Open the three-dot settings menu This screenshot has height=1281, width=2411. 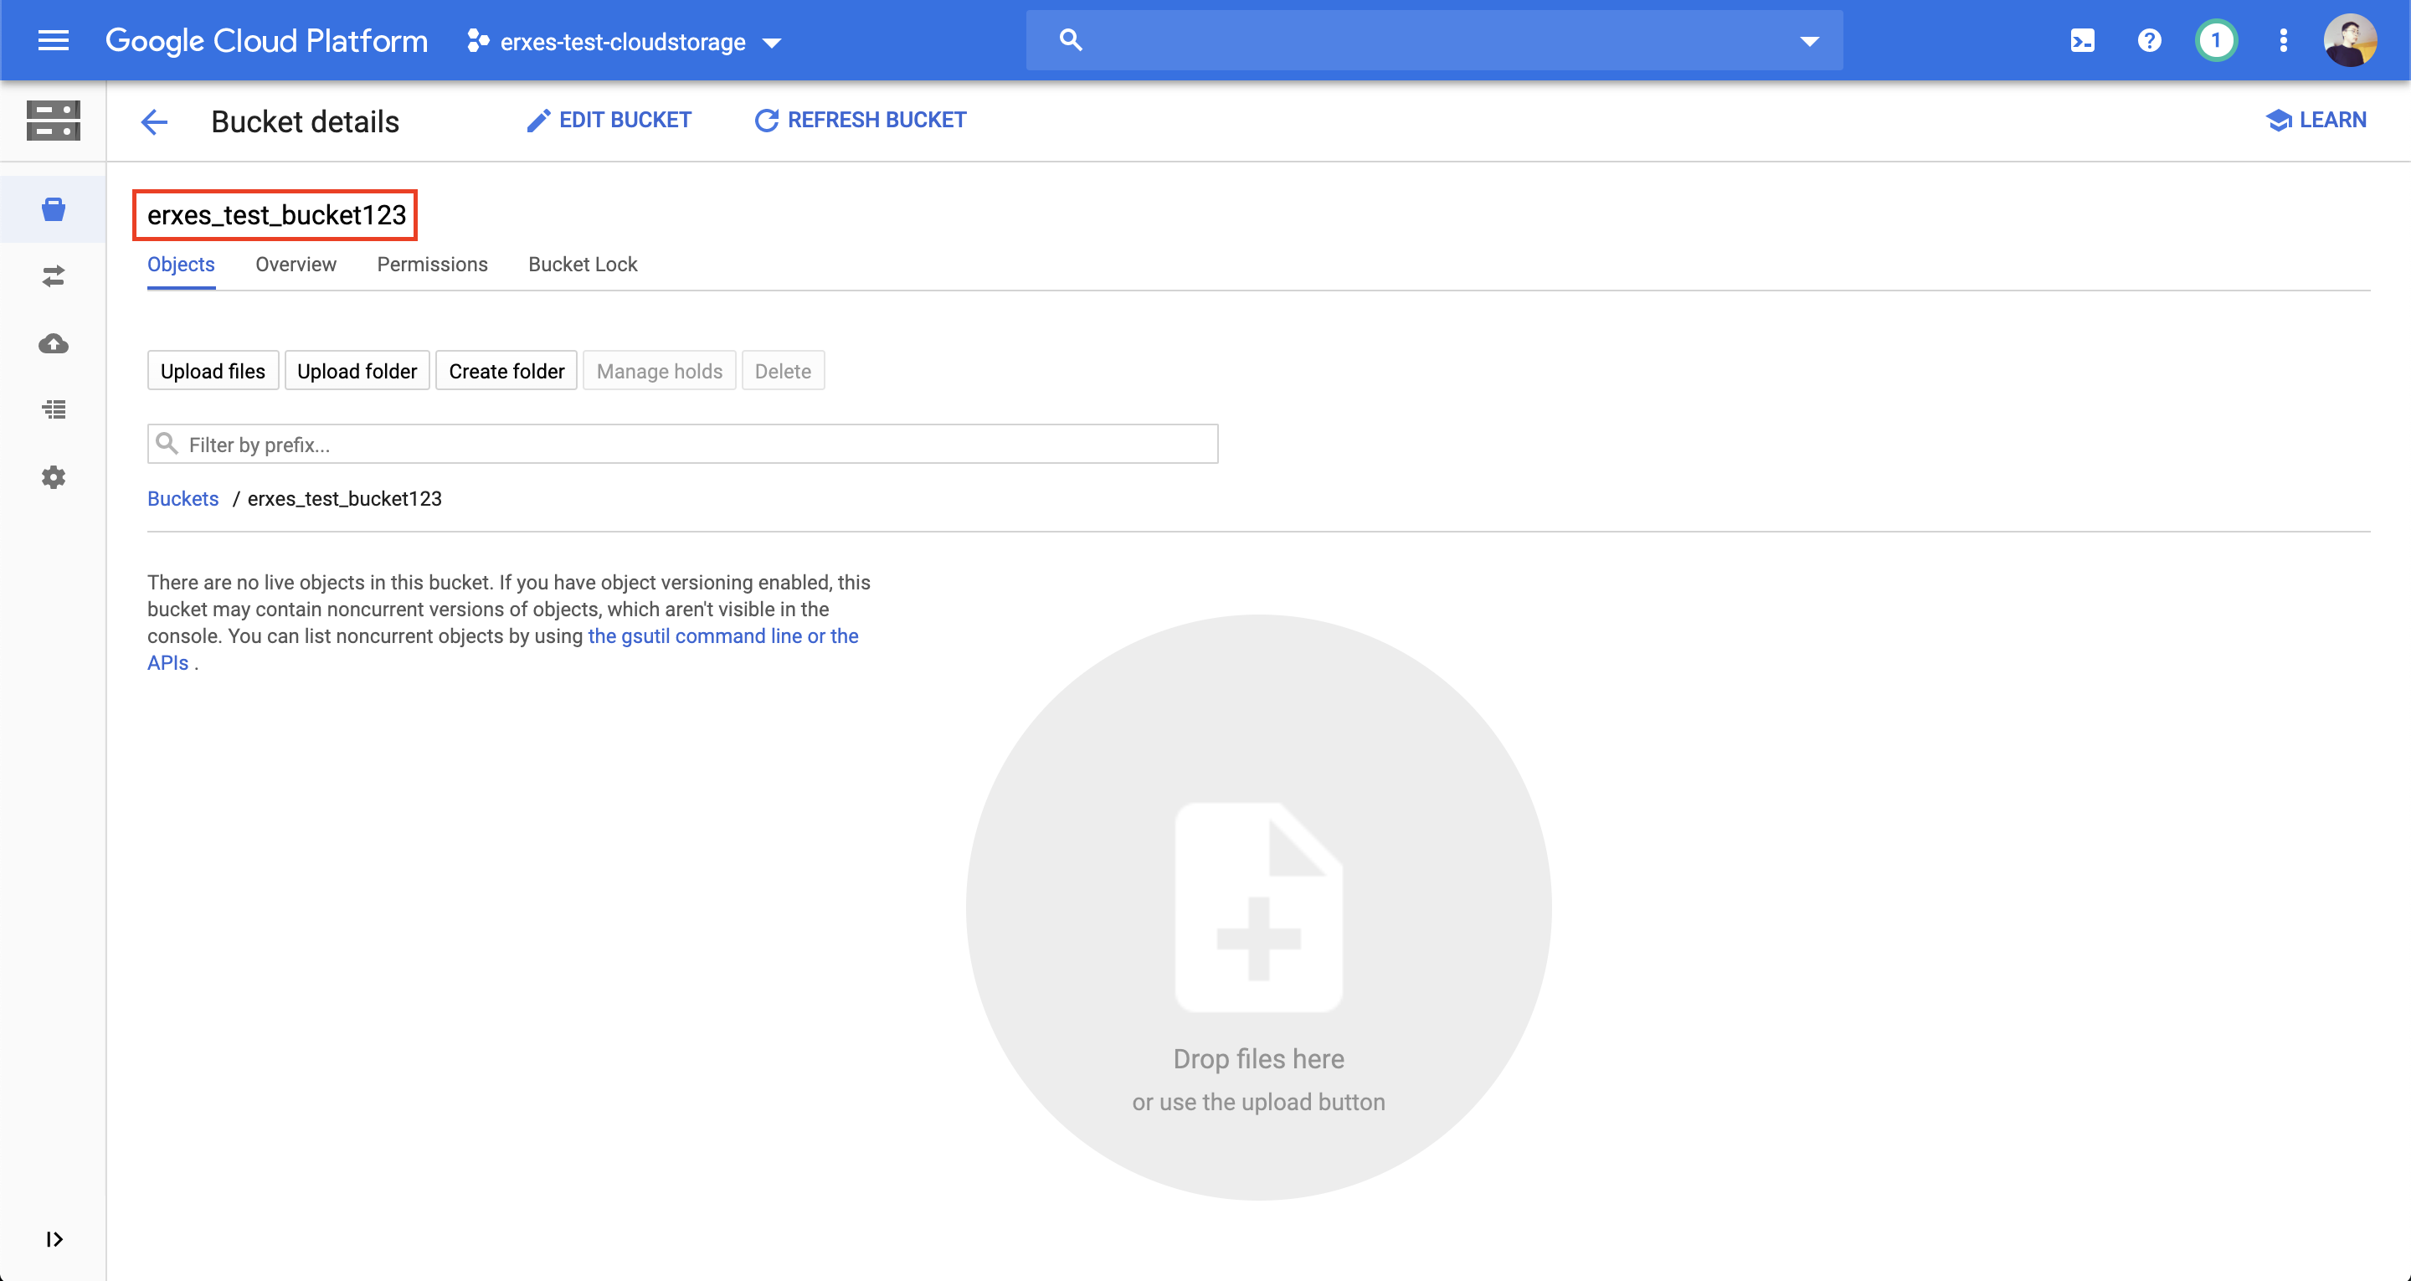click(x=2284, y=40)
